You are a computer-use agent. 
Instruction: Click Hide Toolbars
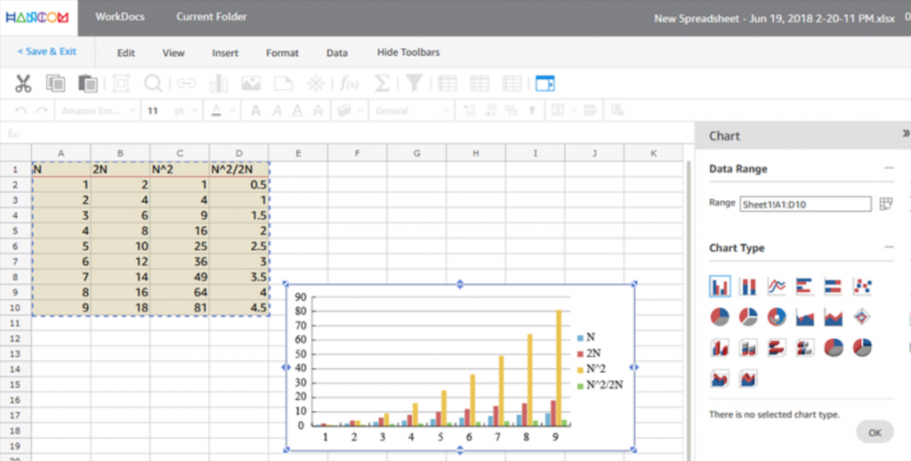[x=408, y=53]
